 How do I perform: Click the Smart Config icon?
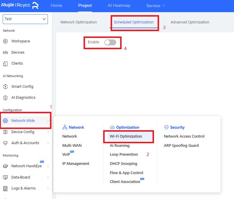[x=5, y=87]
